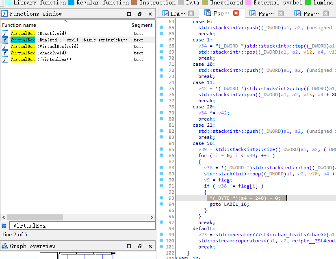336x259 pixels.
Task: Click the 'v34 ^= v42;' statement
Action: [214, 113]
